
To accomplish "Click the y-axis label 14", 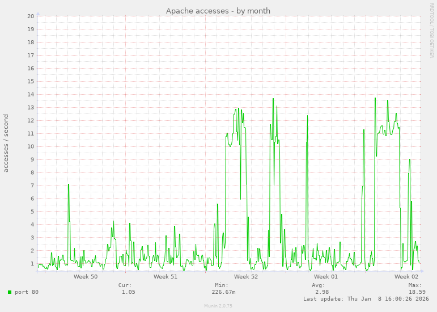I will pos(31,95).
